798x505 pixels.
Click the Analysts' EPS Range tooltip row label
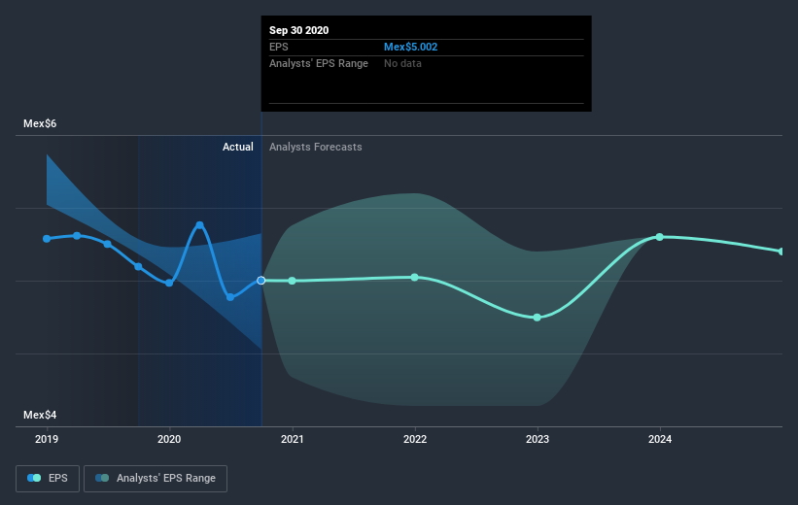pyautogui.click(x=319, y=63)
